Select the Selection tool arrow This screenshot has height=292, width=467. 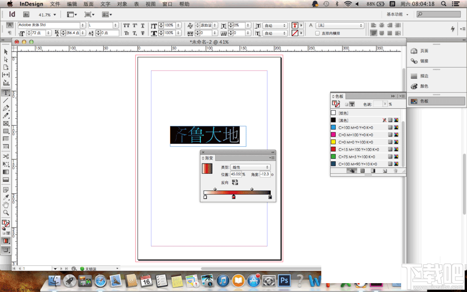6,52
